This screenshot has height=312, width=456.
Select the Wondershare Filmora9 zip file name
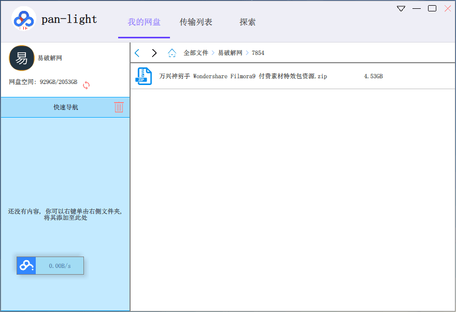243,76
